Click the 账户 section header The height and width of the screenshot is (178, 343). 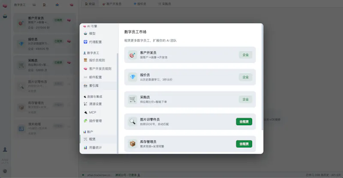click(88, 132)
